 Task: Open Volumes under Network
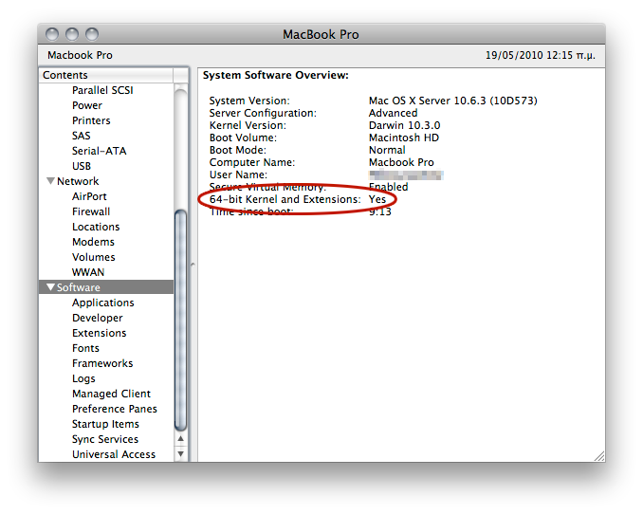point(94,257)
